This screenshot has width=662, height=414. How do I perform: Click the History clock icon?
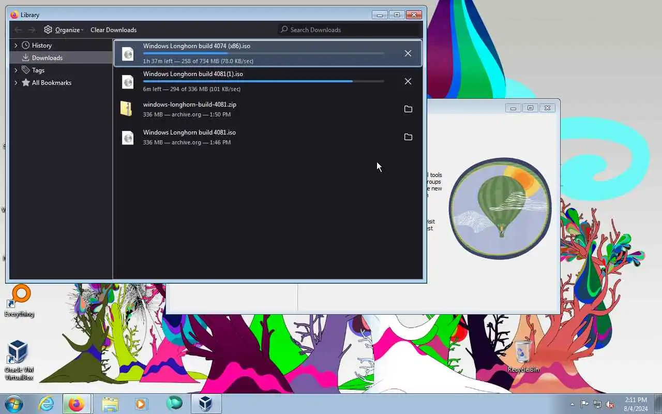pos(25,45)
